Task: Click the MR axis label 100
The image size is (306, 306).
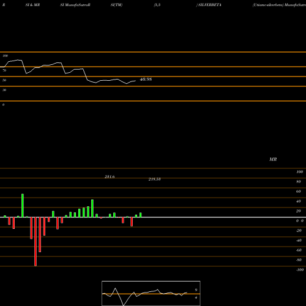Action: click(x=299, y=172)
